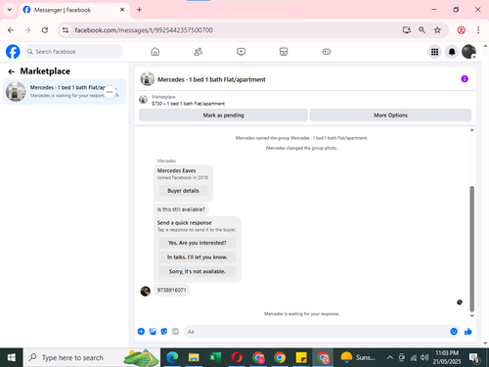Click More Options button
The image size is (489, 367).
pyautogui.click(x=390, y=115)
